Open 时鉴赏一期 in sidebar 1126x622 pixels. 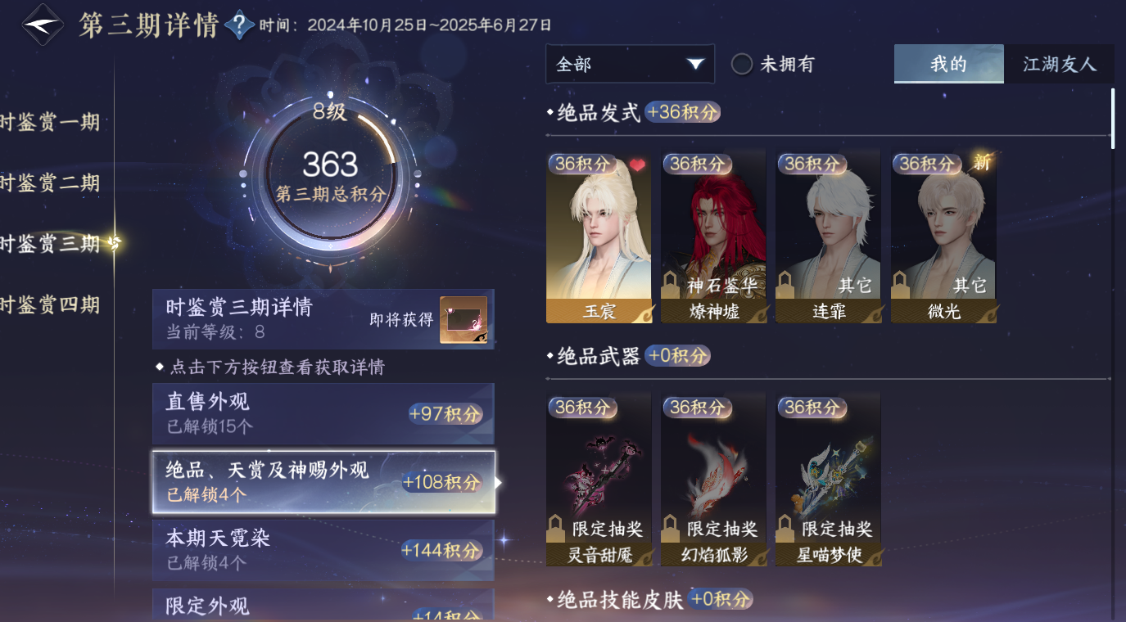click(50, 123)
